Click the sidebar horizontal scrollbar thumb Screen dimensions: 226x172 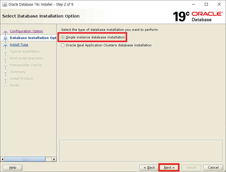click(x=25, y=159)
